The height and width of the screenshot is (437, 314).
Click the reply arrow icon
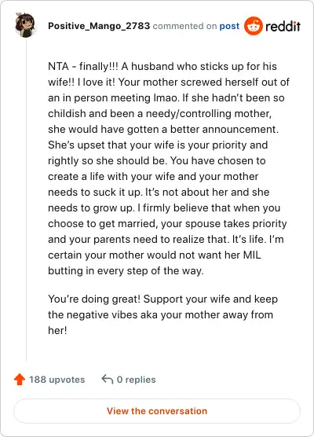(x=108, y=380)
